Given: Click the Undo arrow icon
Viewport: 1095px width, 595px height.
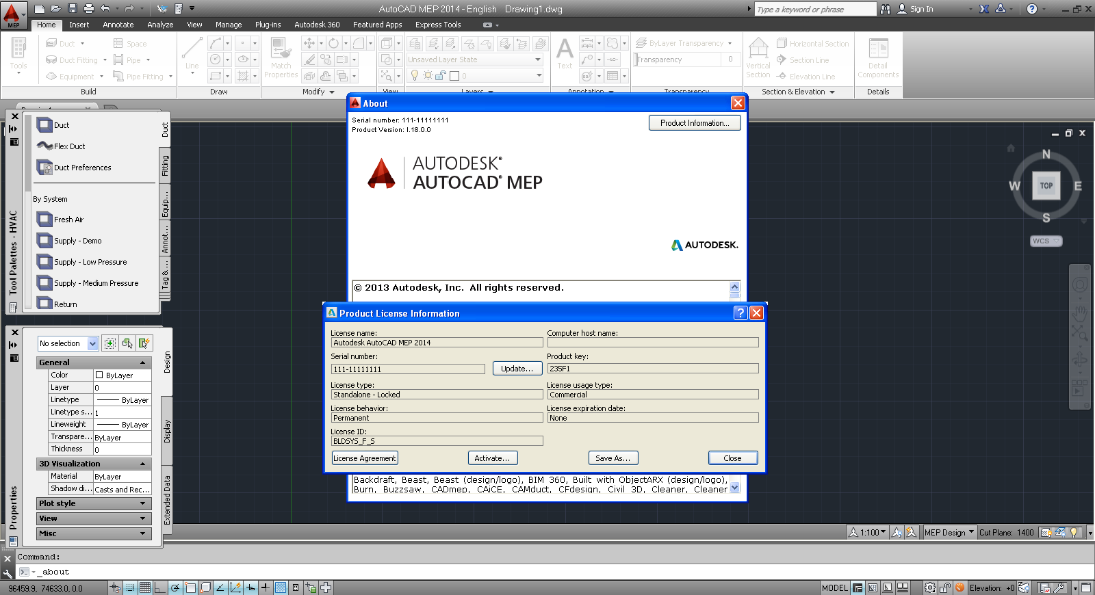Looking at the screenshot, I should (105, 9).
